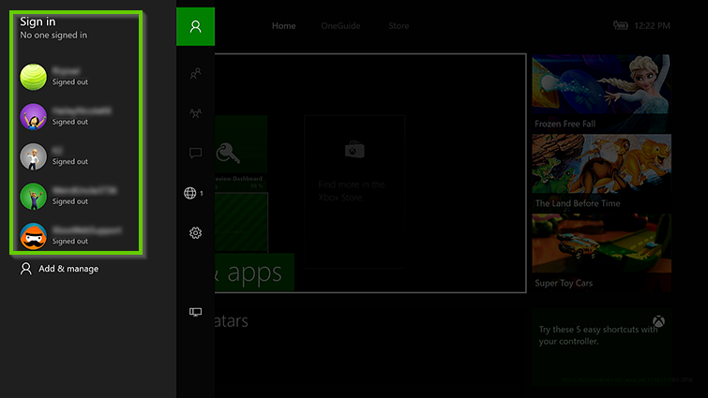Click the controller battery status icon
708x398 pixels.
pos(621,25)
